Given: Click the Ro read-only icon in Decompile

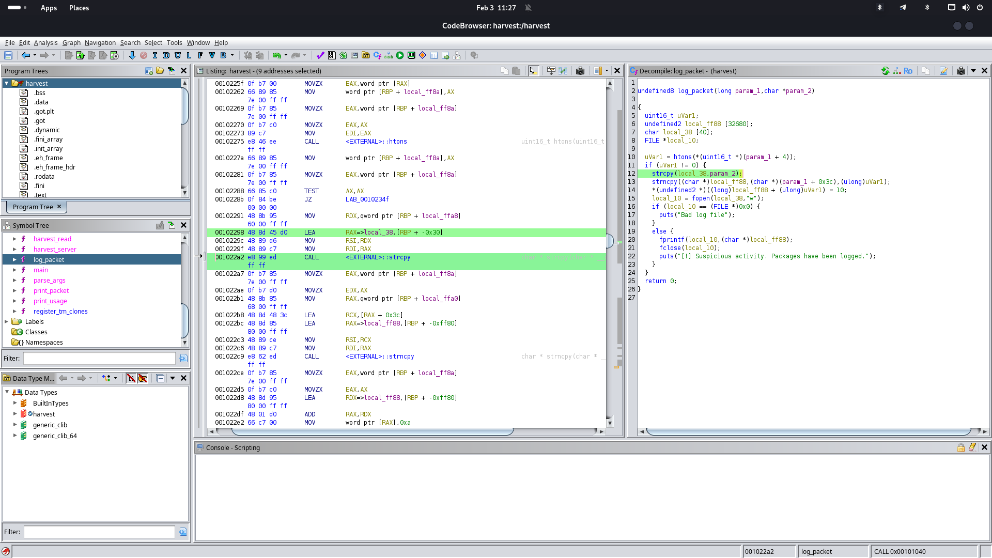Looking at the screenshot, I should point(908,71).
